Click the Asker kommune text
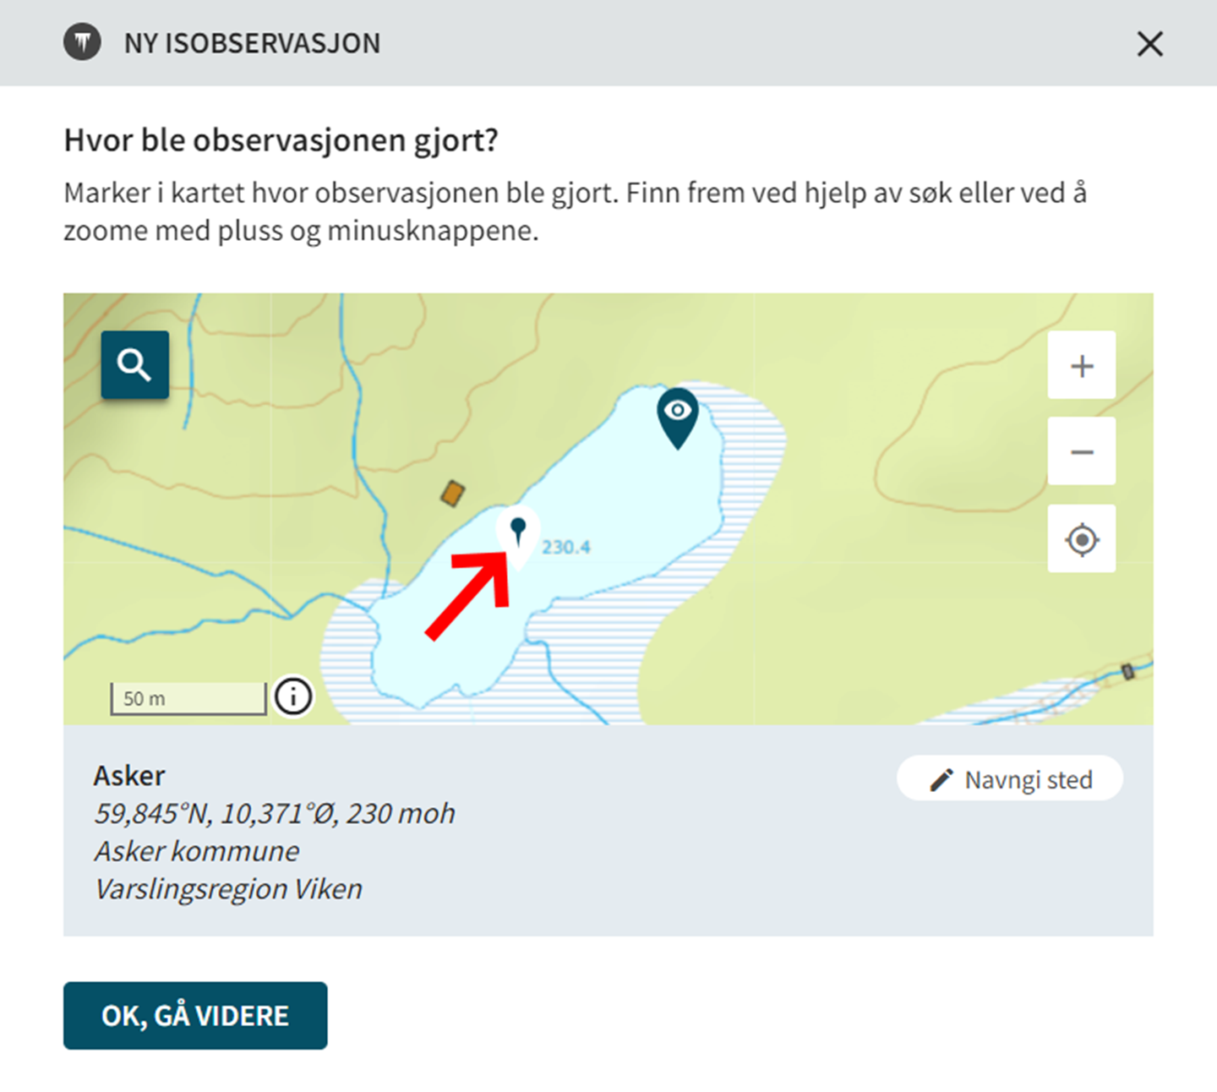The width and height of the screenshot is (1217, 1092). pyautogui.click(x=197, y=851)
